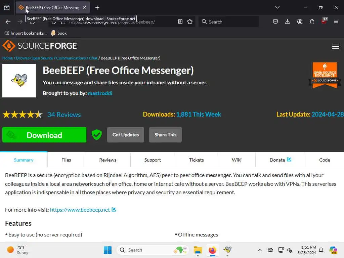This screenshot has height=258, width=344.
Task: Click the green Download button
Action: point(44,135)
